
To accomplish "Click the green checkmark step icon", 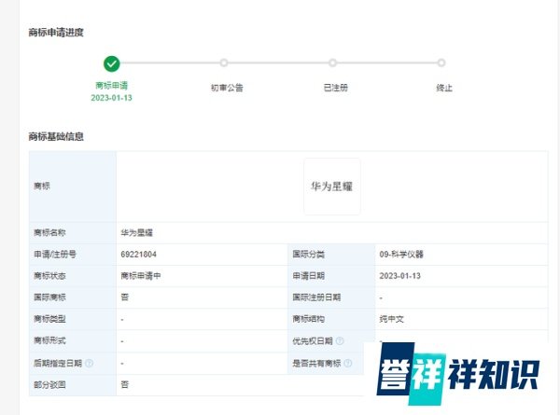I will 111,63.
